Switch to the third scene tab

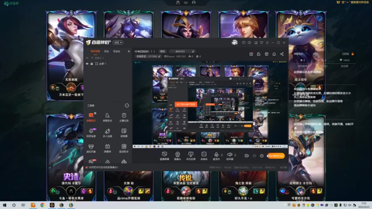[117, 51]
